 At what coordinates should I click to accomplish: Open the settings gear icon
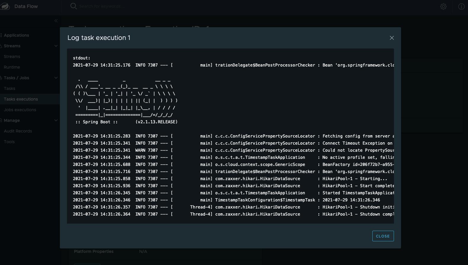443,7
